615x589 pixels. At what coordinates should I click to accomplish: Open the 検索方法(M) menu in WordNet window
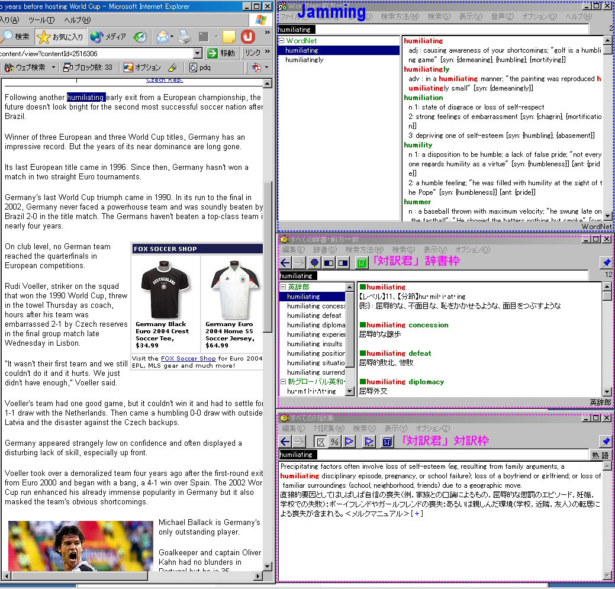400,17
